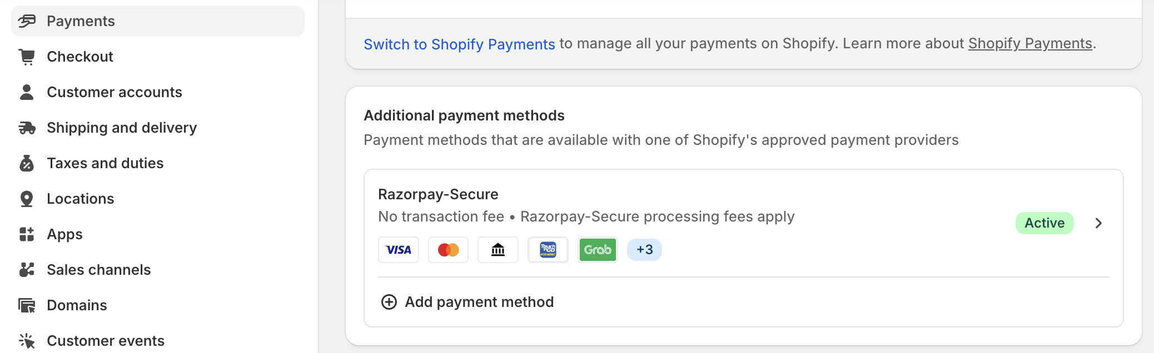
Task: Select the Taxes and duties icon
Action: tap(26, 163)
